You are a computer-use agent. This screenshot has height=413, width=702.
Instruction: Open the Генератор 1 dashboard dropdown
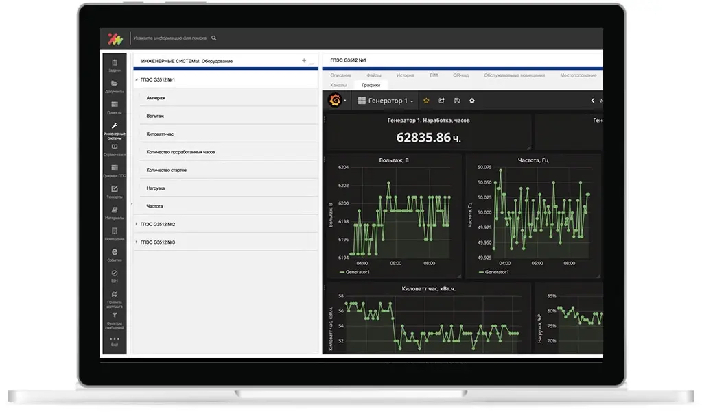[386, 101]
